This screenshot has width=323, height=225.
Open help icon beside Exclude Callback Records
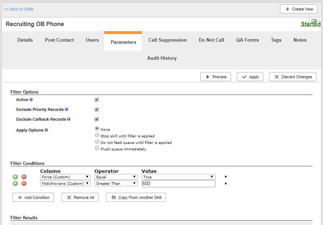[x=68, y=119]
